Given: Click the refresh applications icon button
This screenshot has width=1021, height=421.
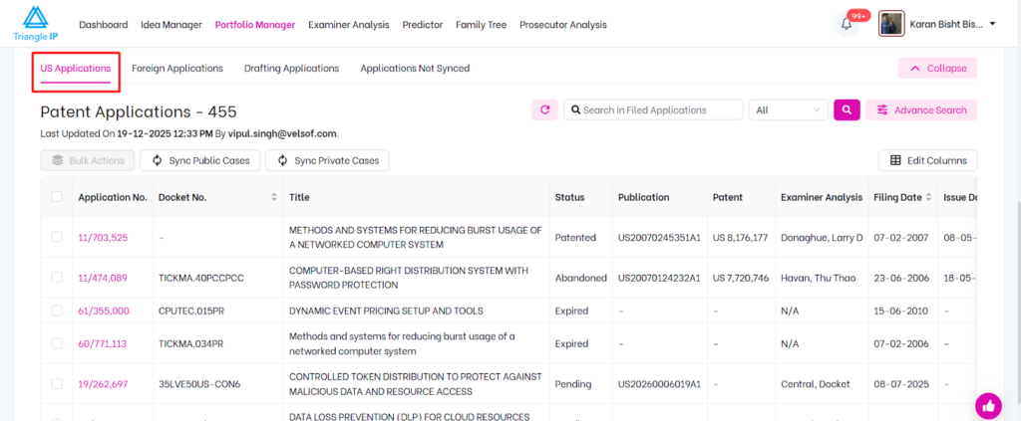Looking at the screenshot, I should tap(544, 110).
